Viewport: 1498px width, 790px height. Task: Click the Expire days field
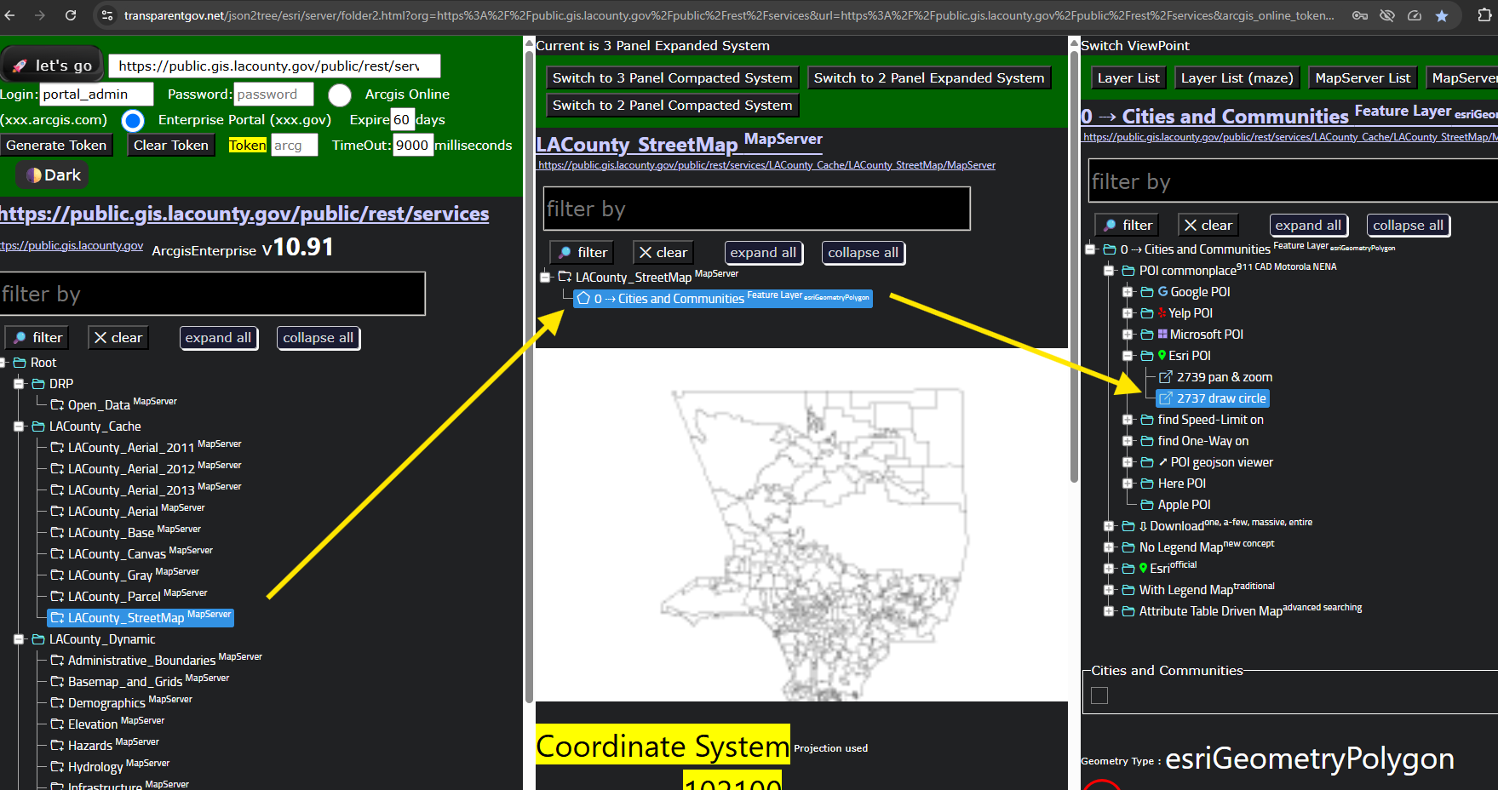(x=402, y=120)
